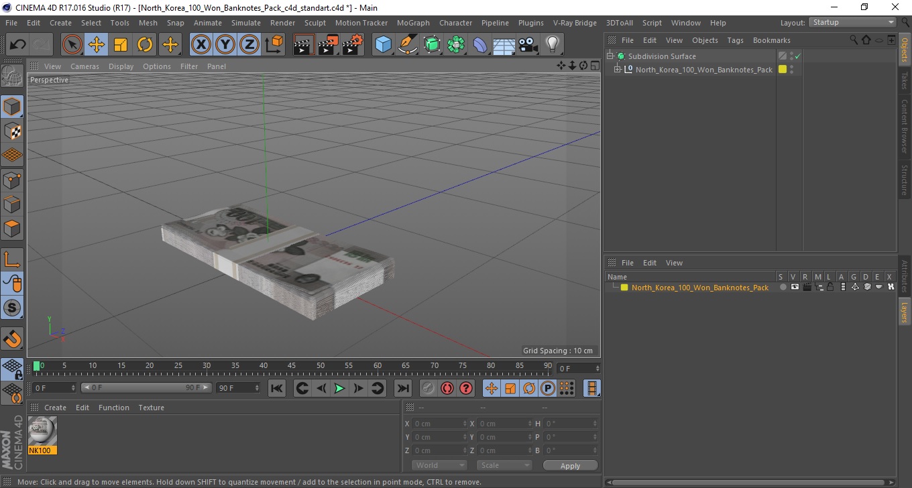912x488 pixels.
Task: Add a Camera object
Action: point(528,45)
